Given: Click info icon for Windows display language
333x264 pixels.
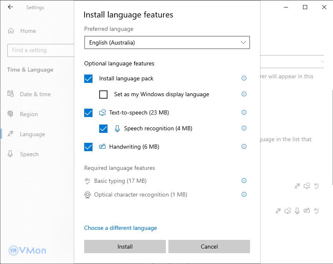Looking at the screenshot, I should pyautogui.click(x=244, y=94).
